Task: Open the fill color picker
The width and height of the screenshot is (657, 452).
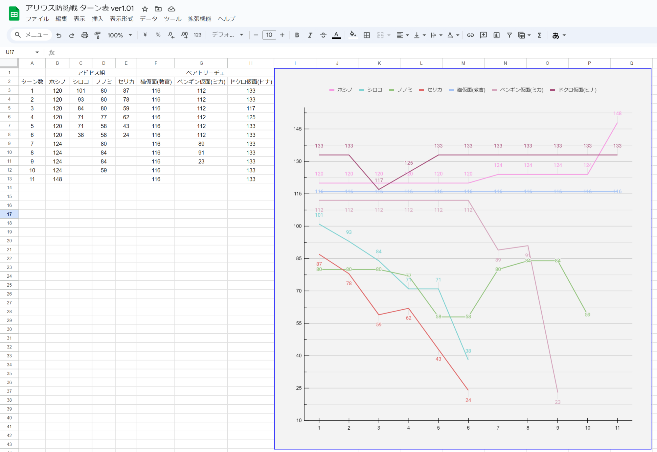Action: pos(353,35)
